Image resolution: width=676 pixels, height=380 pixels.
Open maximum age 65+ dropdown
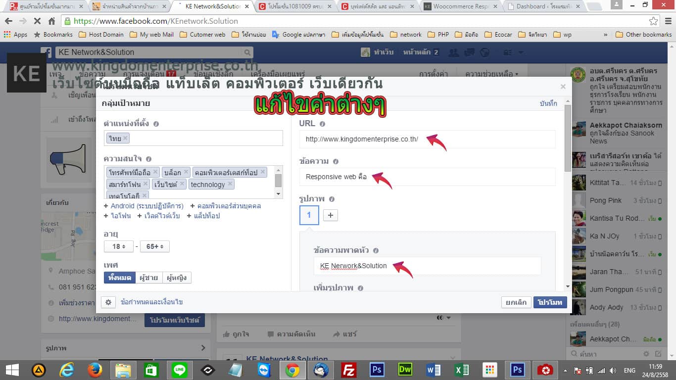coord(154,246)
